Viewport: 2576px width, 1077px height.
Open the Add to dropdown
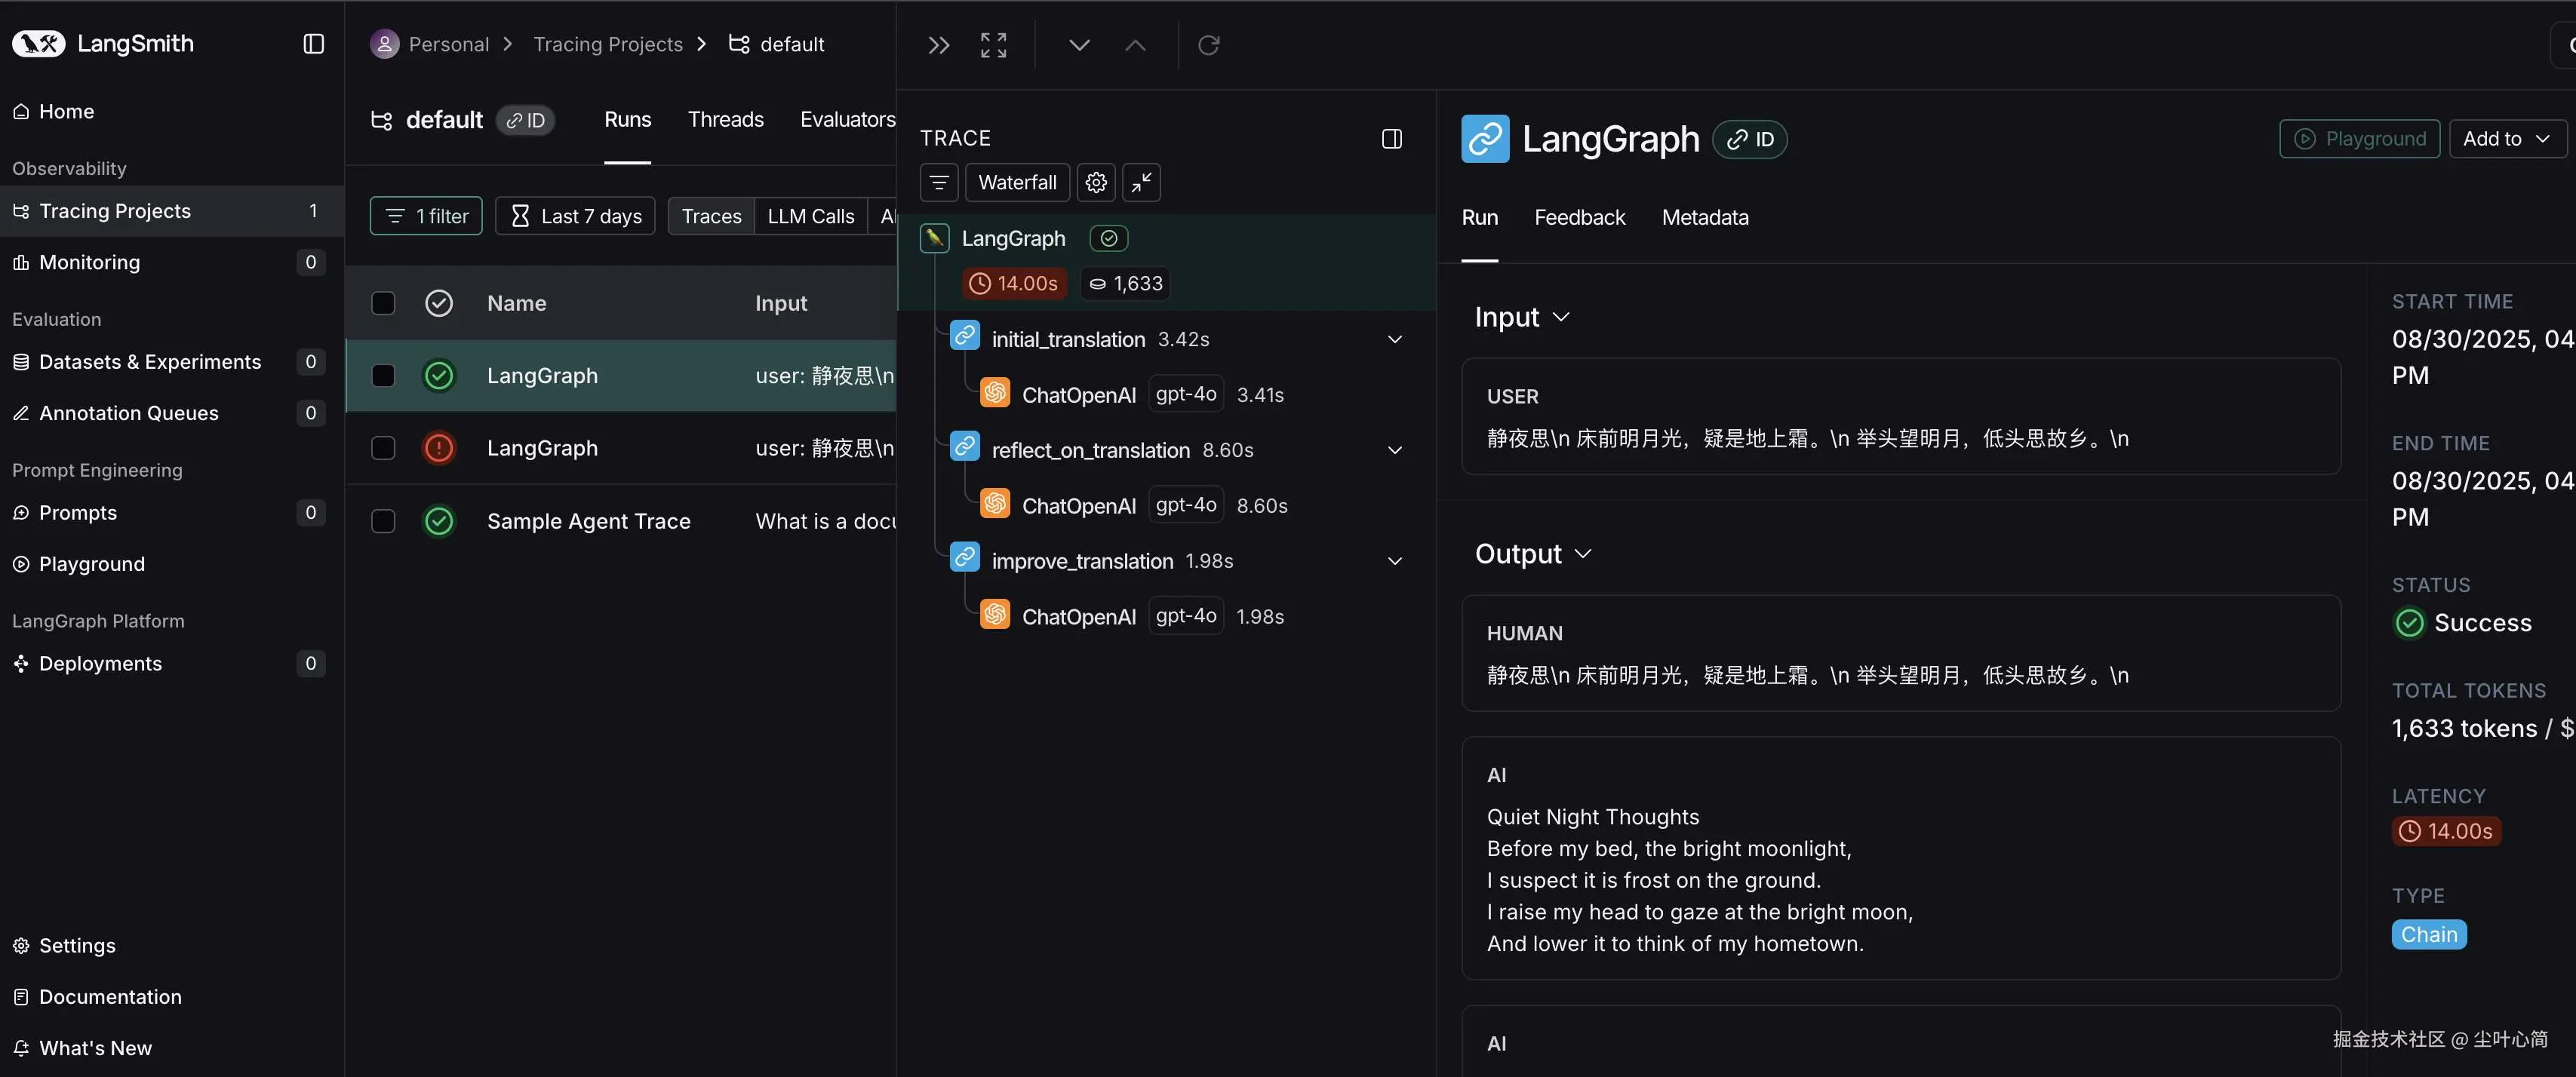[x=2507, y=139]
